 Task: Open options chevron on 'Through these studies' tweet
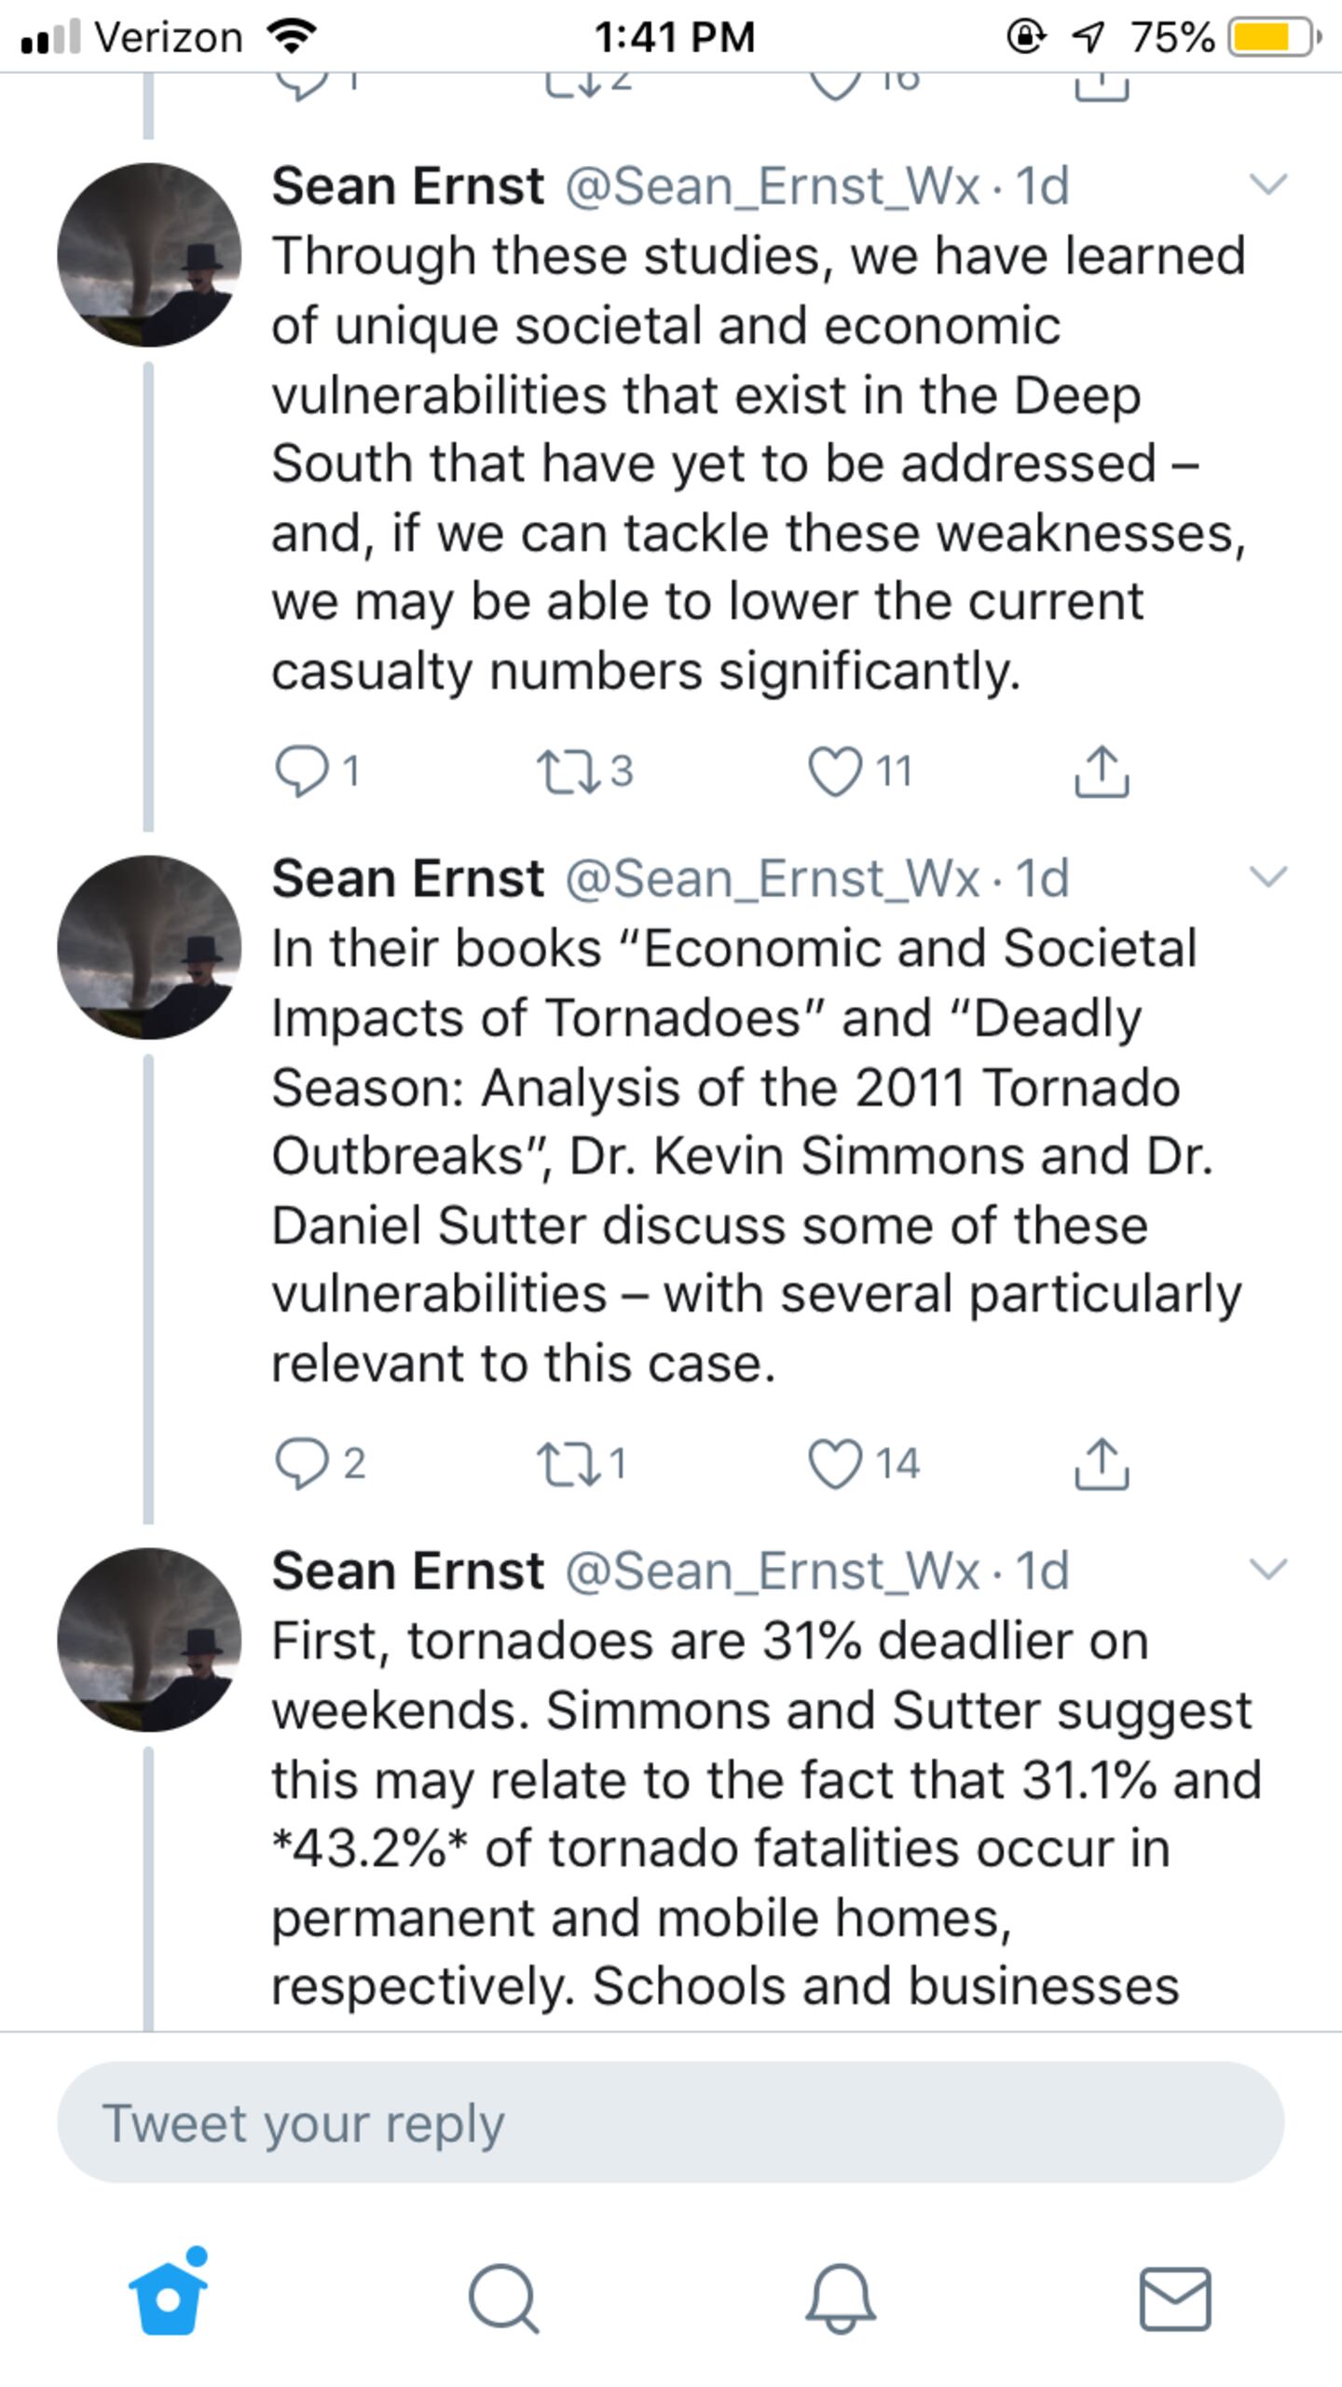(1267, 184)
